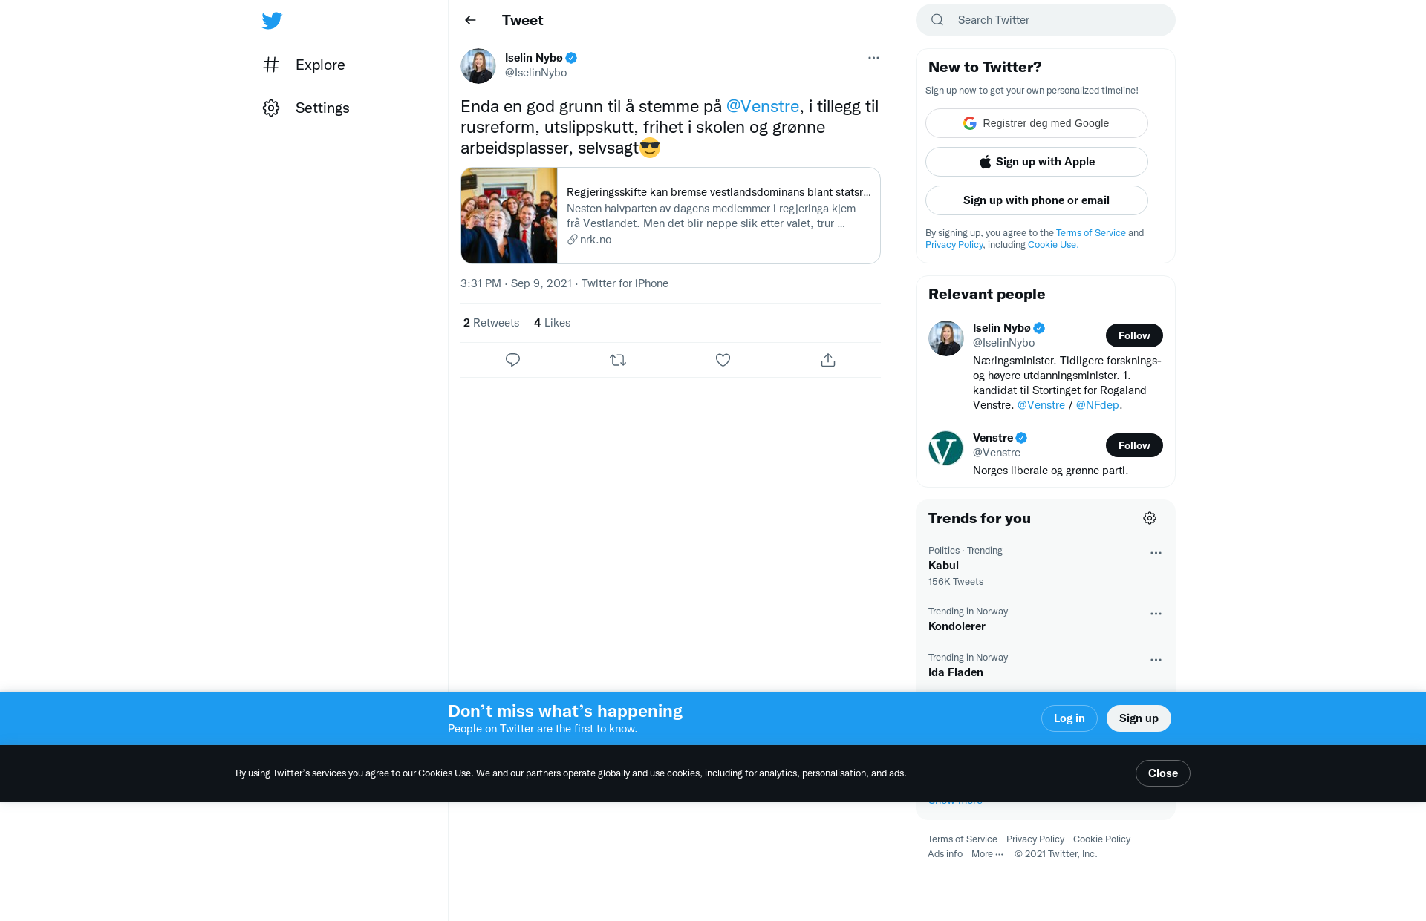Viewport: 1426px width, 921px height.
Task: Open Trends settings gear icon
Action: pyautogui.click(x=1150, y=518)
